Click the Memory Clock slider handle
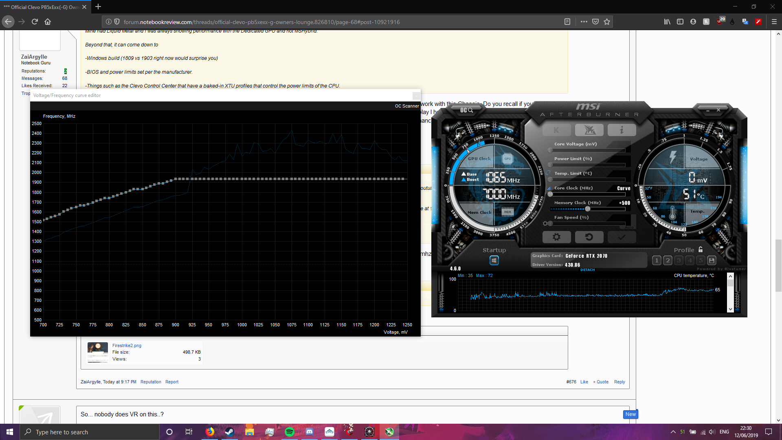 pyautogui.click(x=588, y=209)
